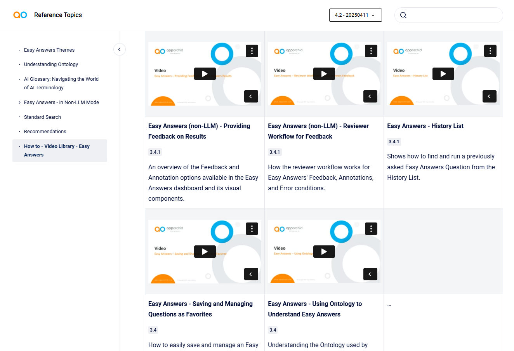The width and height of the screenshot is (514, 351).
Task: Click the search magnifier icon
Action: tap(403, 15)
